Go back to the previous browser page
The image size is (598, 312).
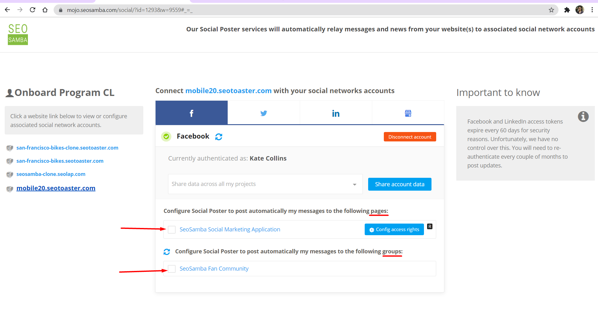click(x=8, y=10)
